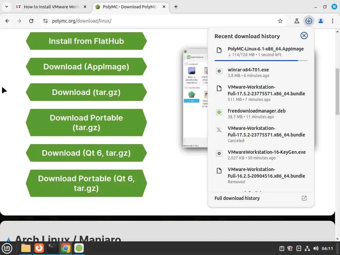Click the PolyMC AppImage file icon

(x=219, y=50)
